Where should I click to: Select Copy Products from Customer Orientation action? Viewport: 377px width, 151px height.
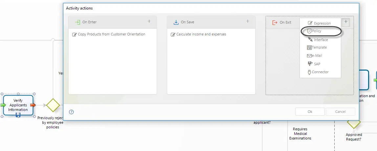(x=109, y=34)
